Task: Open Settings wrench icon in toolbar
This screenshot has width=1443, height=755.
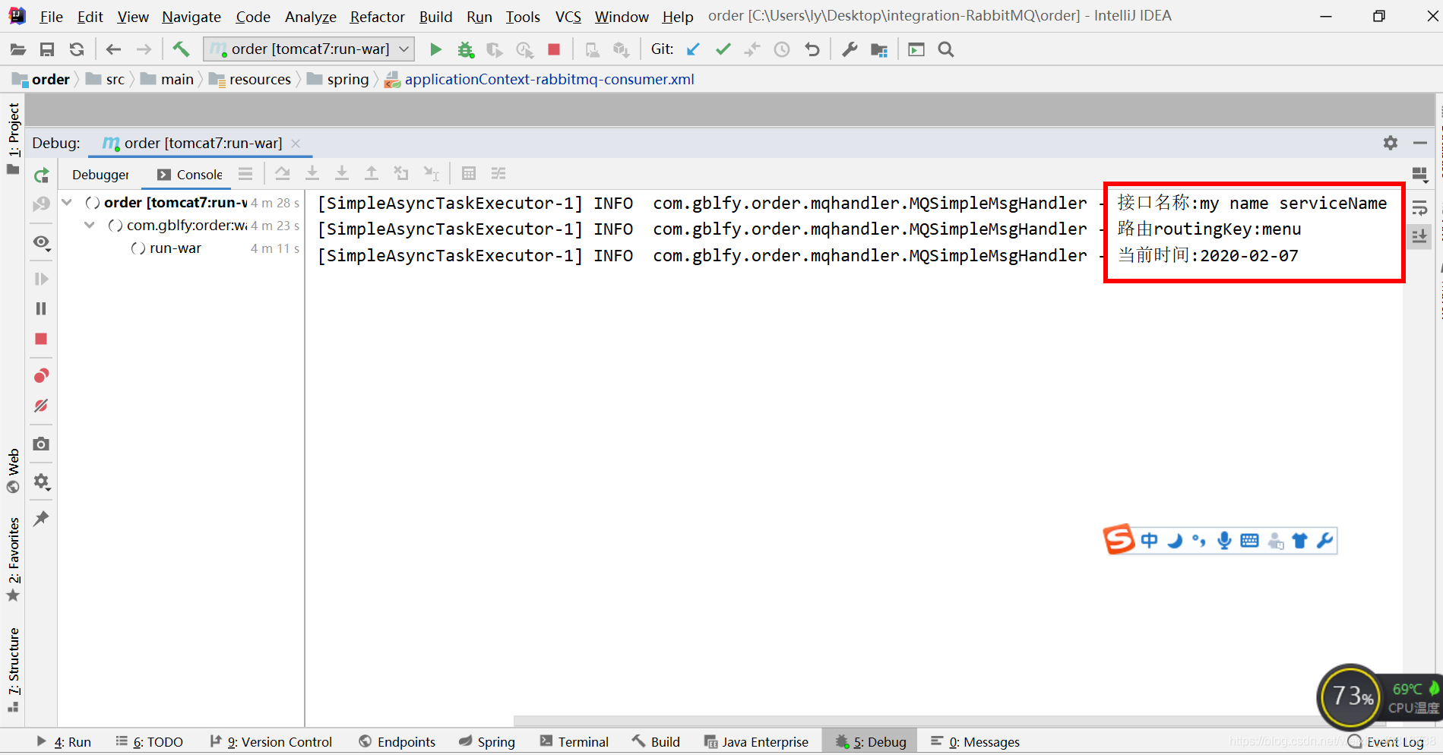Action: click(x=850, y=49)
